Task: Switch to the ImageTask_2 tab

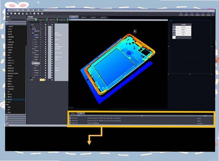Action: [42, 20]
